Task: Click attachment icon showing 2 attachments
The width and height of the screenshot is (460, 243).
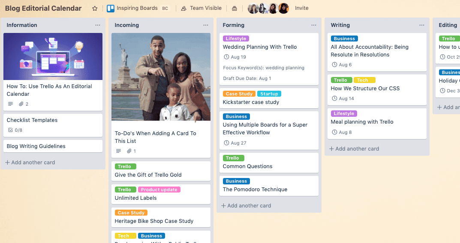Action: click(21, 104)
